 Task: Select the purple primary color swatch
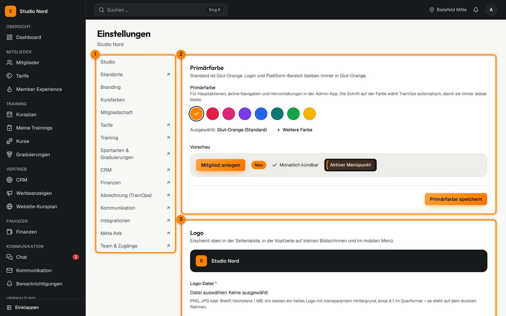pos(245,114)
